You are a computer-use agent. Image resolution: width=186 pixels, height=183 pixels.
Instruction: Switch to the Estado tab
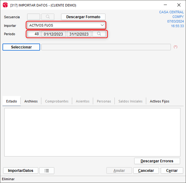11,101
